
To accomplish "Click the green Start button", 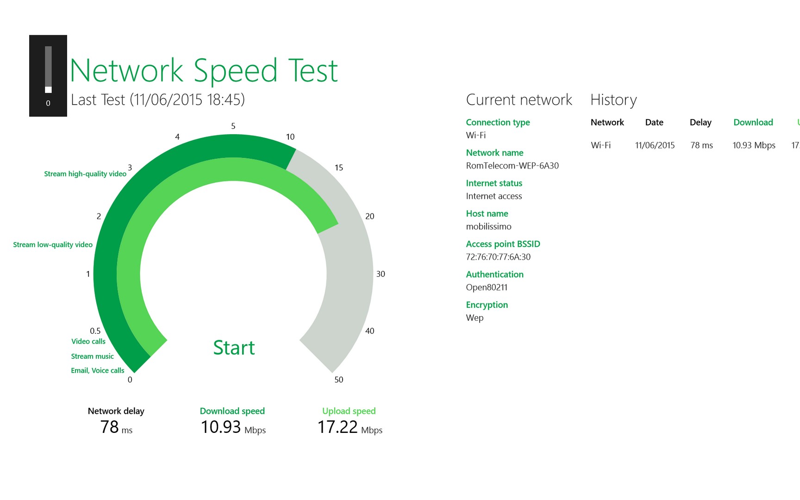I will pyautogui.click(x=234, y=348).
